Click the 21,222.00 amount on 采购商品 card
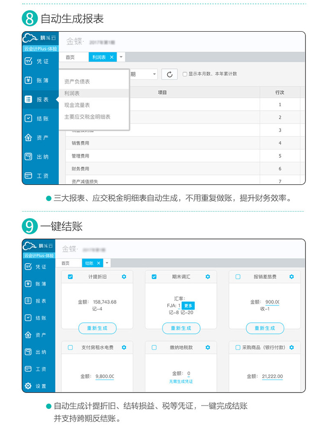 coord(272,376)
